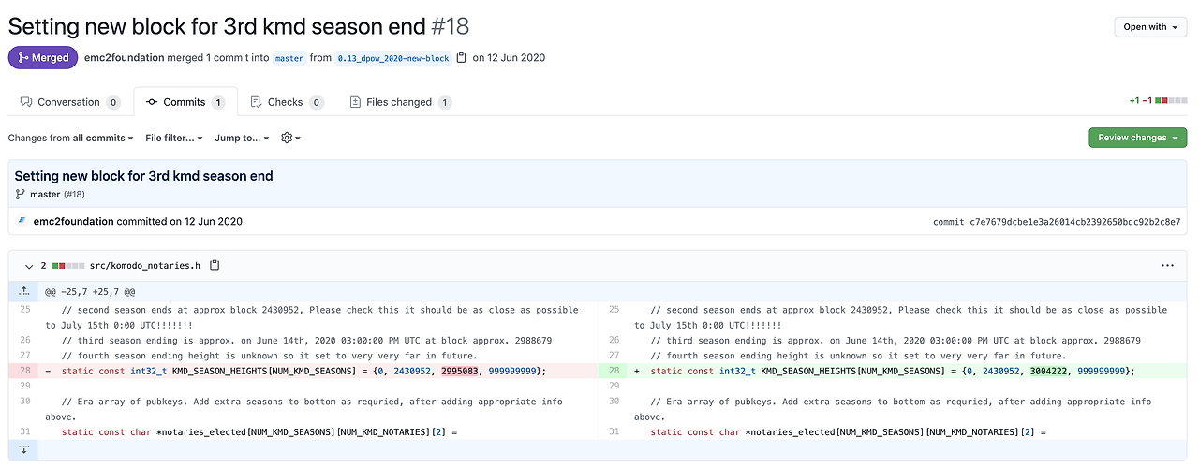Switch to the Checks tab
This screenshot has width=1199, height=468.
click(287, 102)
